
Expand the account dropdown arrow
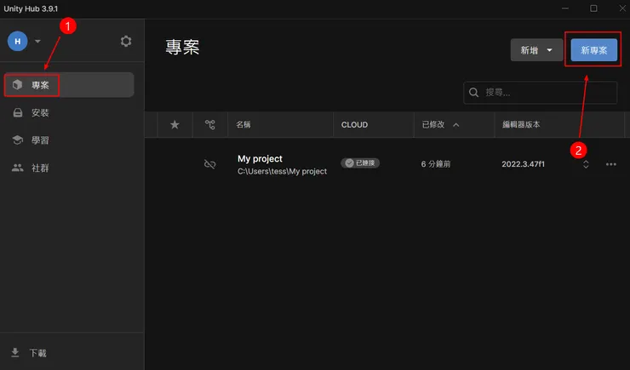[x=37, y=42]
